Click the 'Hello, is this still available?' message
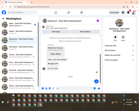The image size is (139, 111). 57,60
